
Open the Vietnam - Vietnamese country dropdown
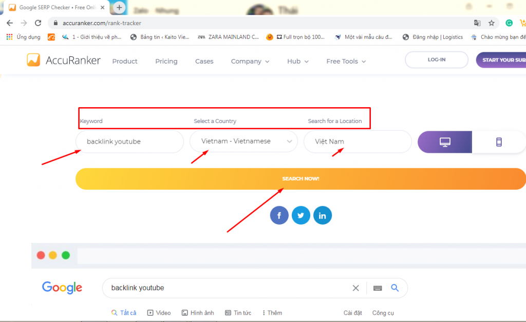(x=243, y=141)
